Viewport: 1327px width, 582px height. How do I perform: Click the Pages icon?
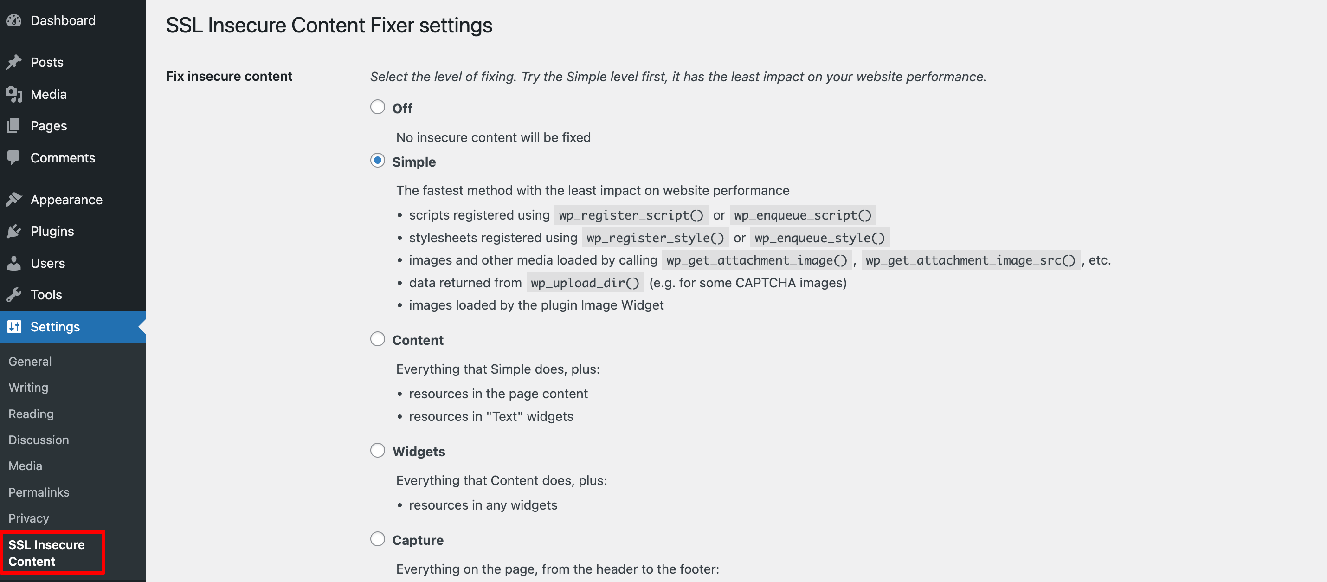point(14,125)
